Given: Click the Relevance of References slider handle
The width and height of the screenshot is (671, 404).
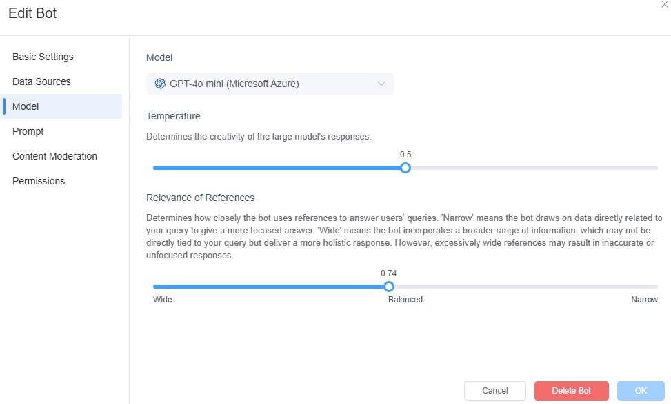Looking at the screenshot, I should [388, 287].
